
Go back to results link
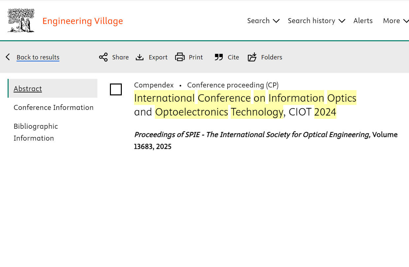coord(38,57)
